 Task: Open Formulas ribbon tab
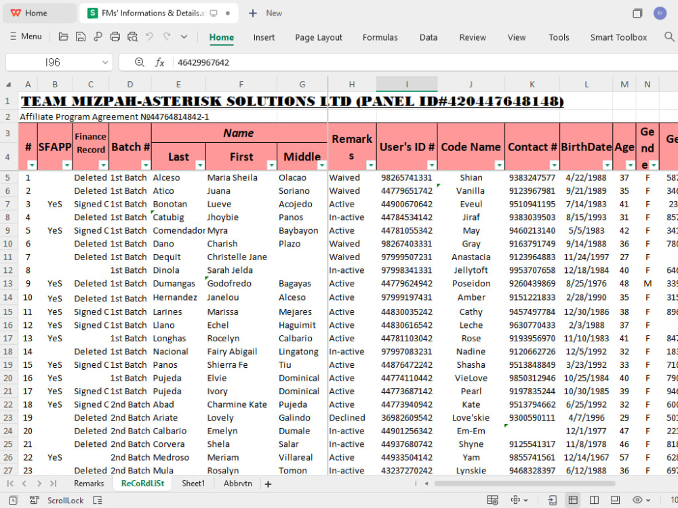(380, 37)
